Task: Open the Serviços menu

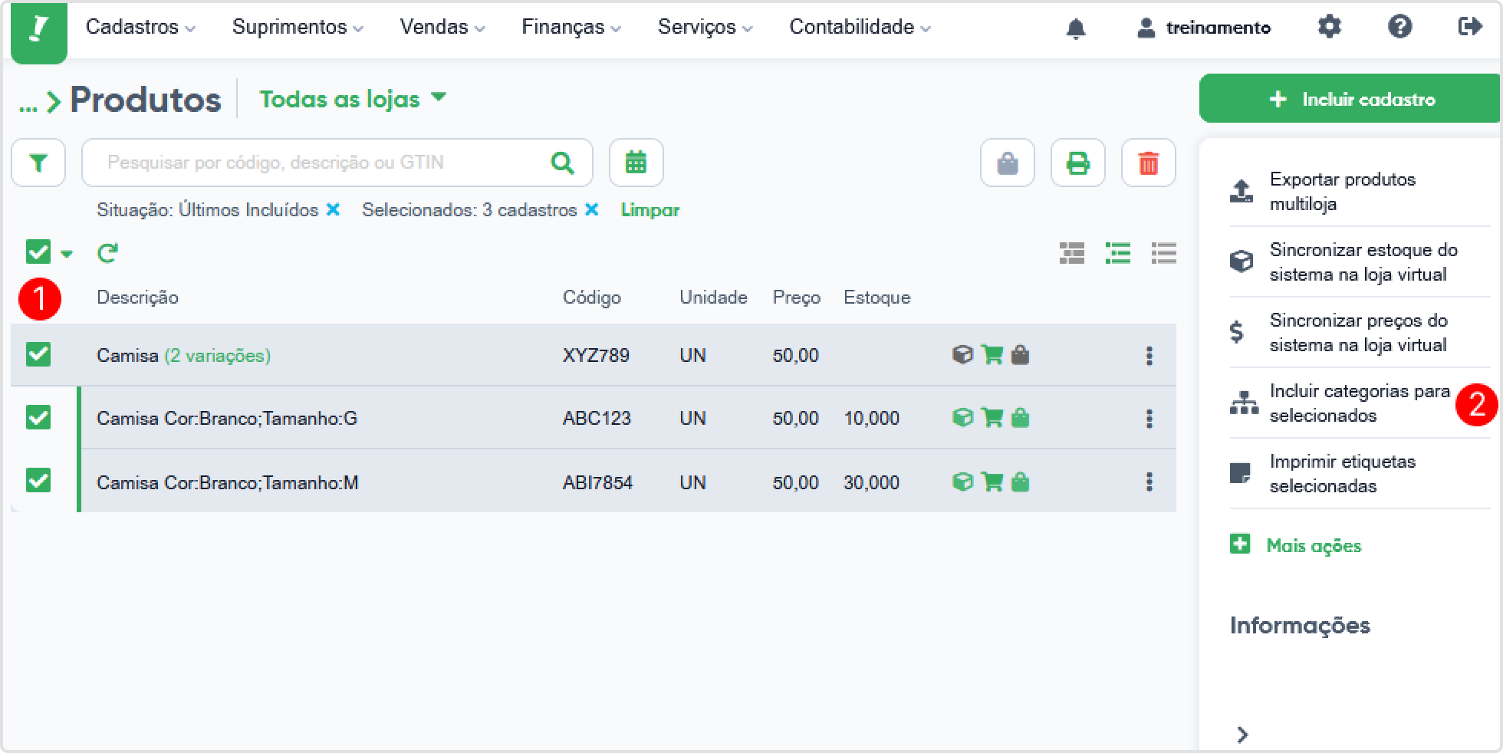Action: pyautogui.click(x=705, y=27)
